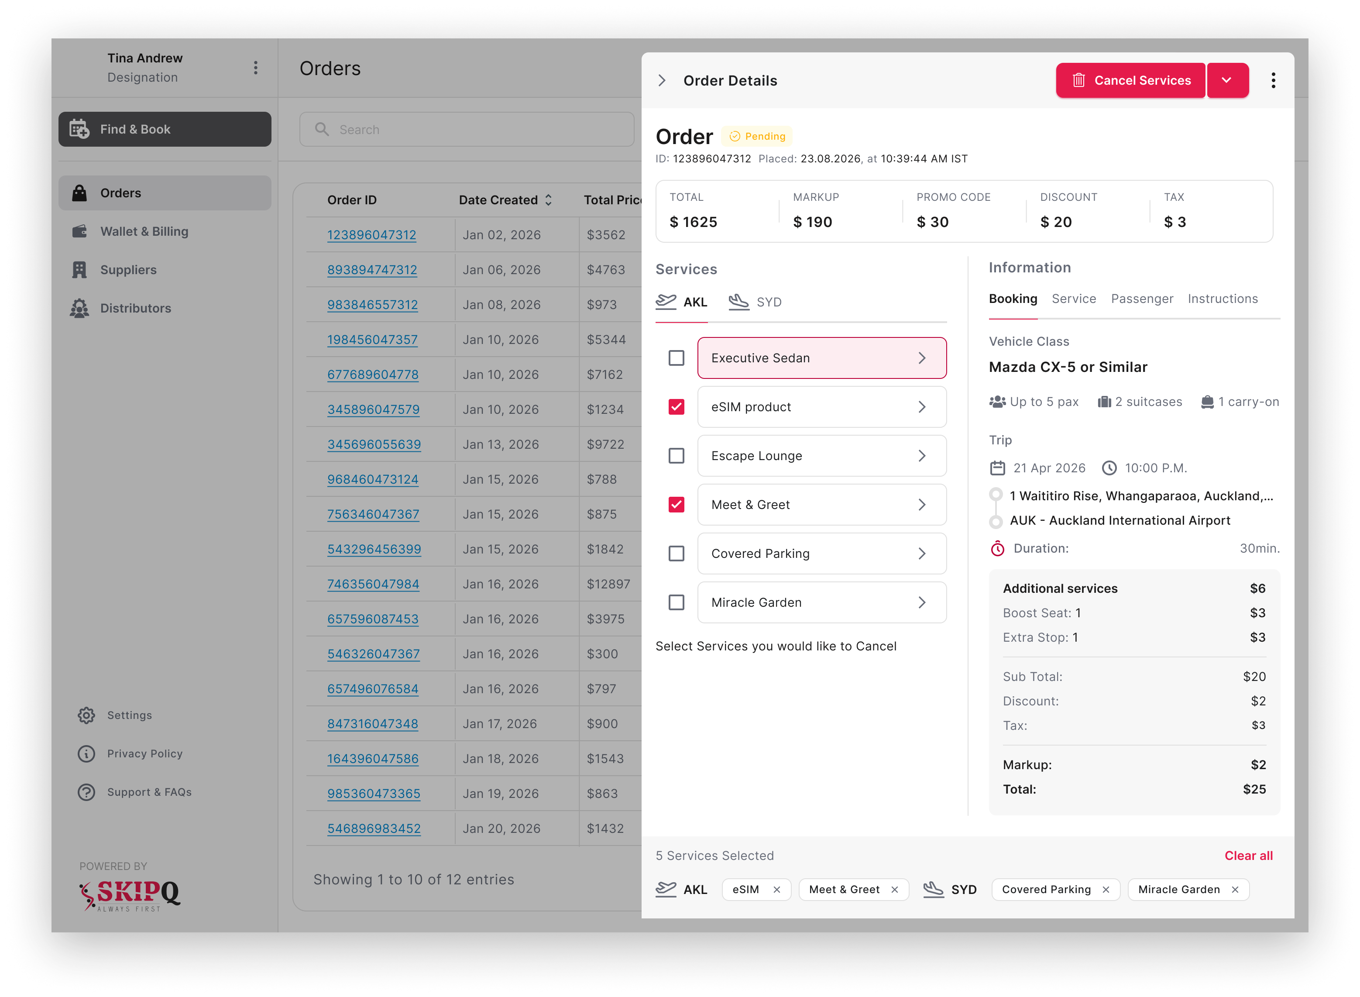This screenshot has height=997, width=1360.
Task: Click the Orders search field
Action: (467, 129)
